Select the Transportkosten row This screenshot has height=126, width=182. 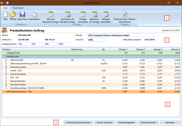point(91,81)
